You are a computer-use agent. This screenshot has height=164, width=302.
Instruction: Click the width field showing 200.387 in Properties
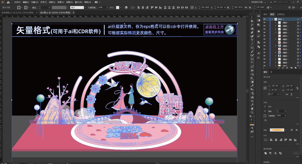pos(290,86)
